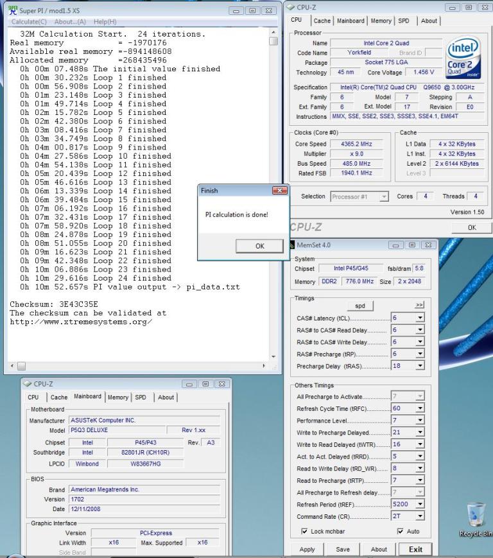Click the Intel Core 2 Quad logo

click(463, 58)
